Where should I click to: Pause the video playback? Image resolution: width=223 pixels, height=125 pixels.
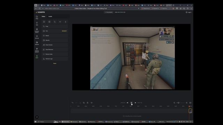coord(131,103)
